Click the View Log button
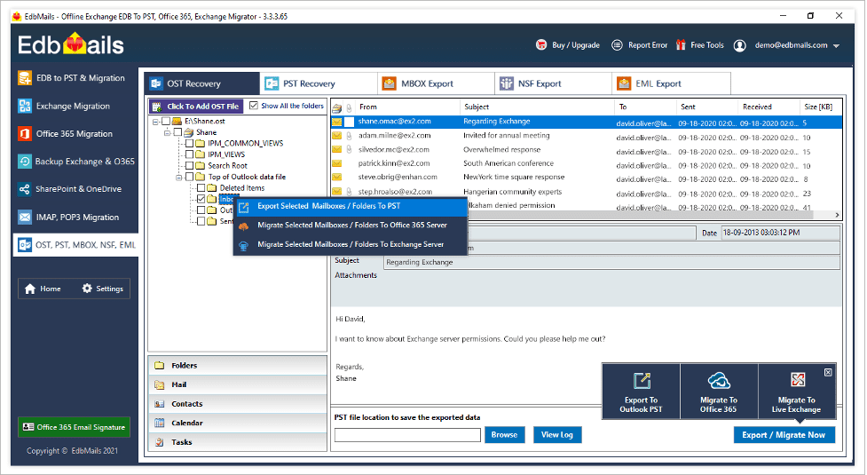867x475 pixels. point(557,435)
